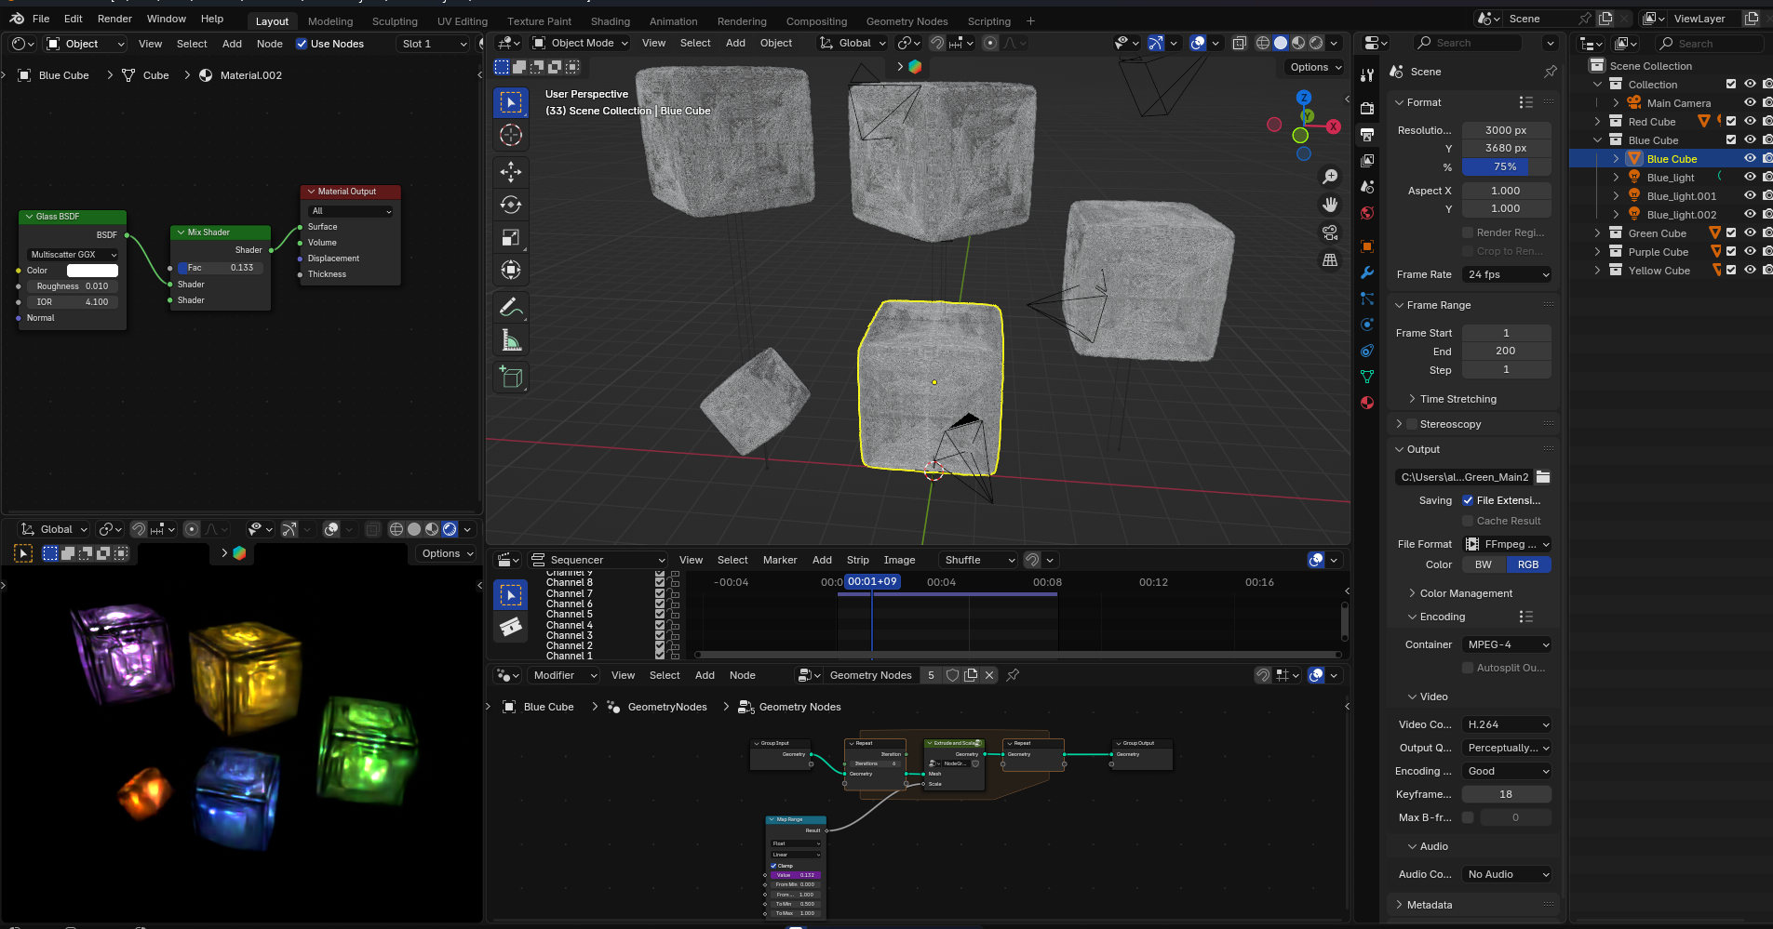
Task: Open the Frame Rate dropdown
Action: click(1507, 274)
